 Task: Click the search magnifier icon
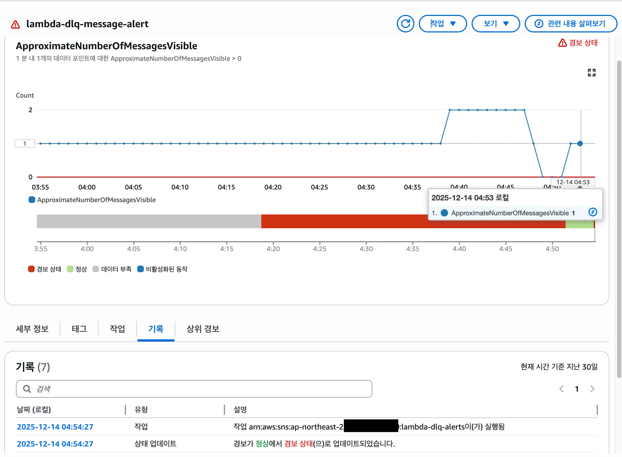pos(27,389)
